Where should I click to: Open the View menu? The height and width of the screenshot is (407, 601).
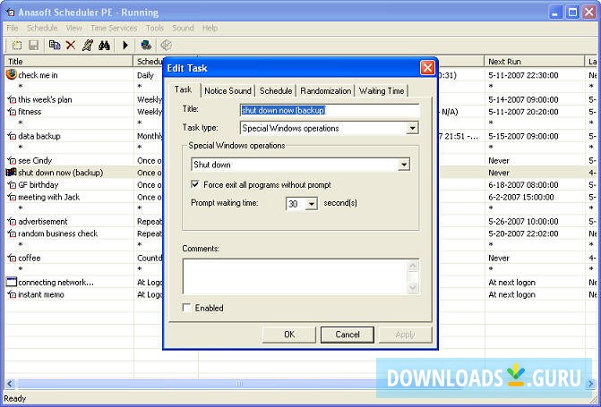[74, 28]
